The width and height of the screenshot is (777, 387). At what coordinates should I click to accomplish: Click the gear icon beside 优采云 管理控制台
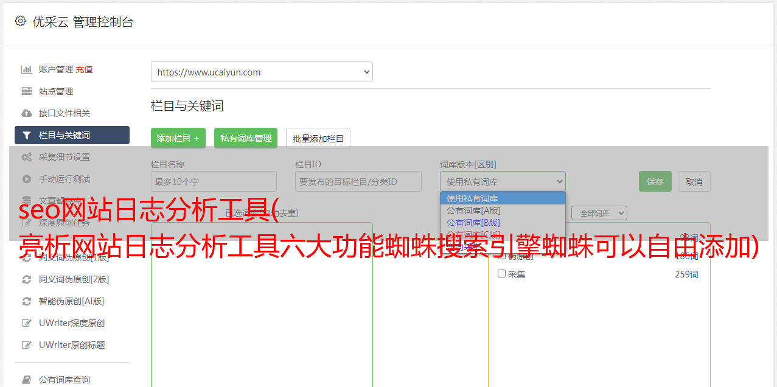pyautogui.click(x=20, y=21)
